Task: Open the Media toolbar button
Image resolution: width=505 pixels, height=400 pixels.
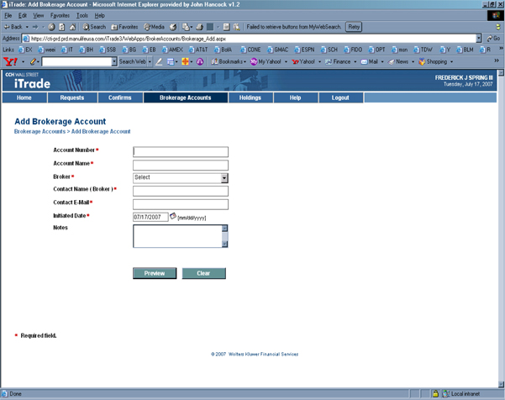Action: (154, 27)
